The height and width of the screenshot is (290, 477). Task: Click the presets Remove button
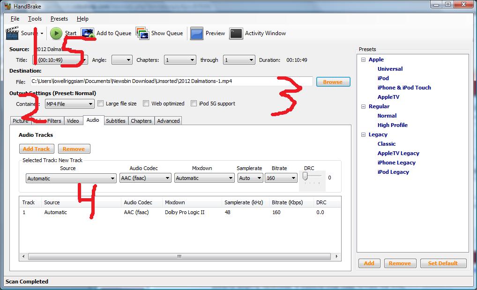(x=400, y=263)
